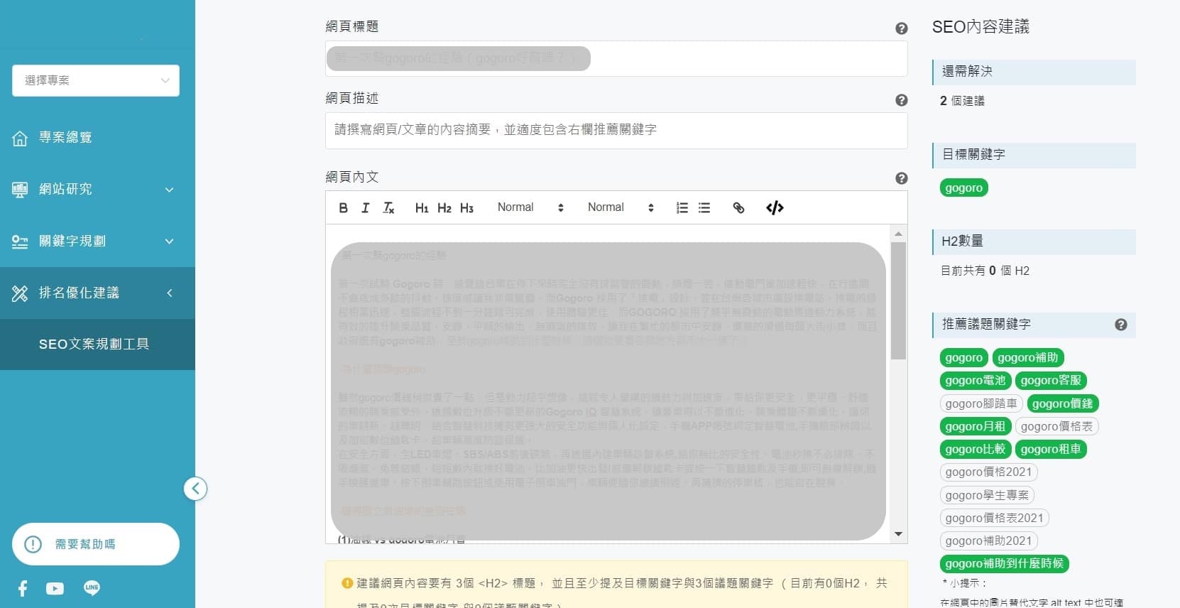Viewport: 1180px width, 608px height.
Task: Click the 網頁描述 input field
Action: pos(616,130)
